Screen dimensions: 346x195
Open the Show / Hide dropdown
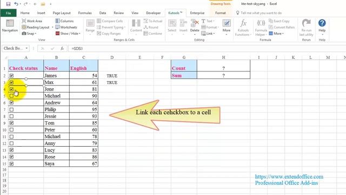point(68,34)
